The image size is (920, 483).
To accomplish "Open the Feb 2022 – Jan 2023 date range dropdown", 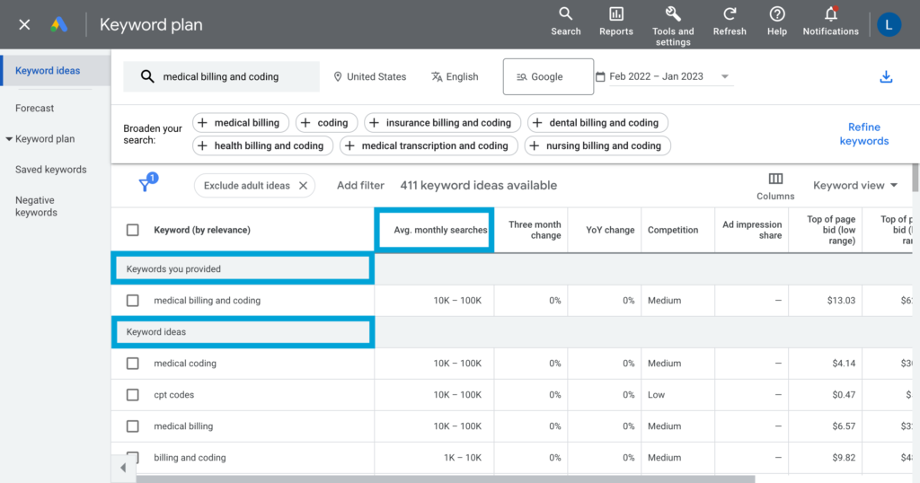I will 663,77.
